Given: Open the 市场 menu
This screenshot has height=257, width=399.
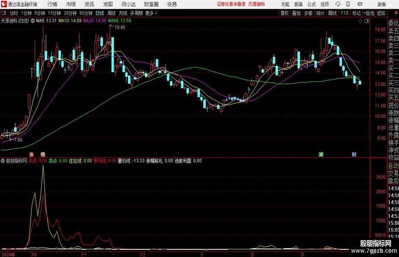Looking at the screenshot, I should (x=71, y=4).
